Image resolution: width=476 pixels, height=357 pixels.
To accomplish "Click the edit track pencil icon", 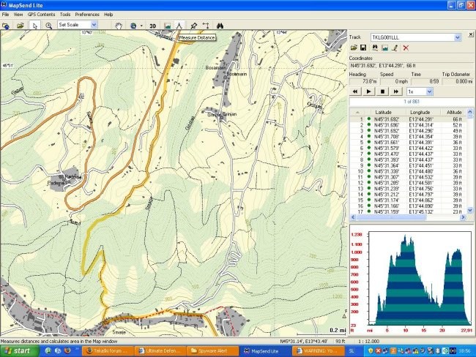I will click(x=395, y=48).
